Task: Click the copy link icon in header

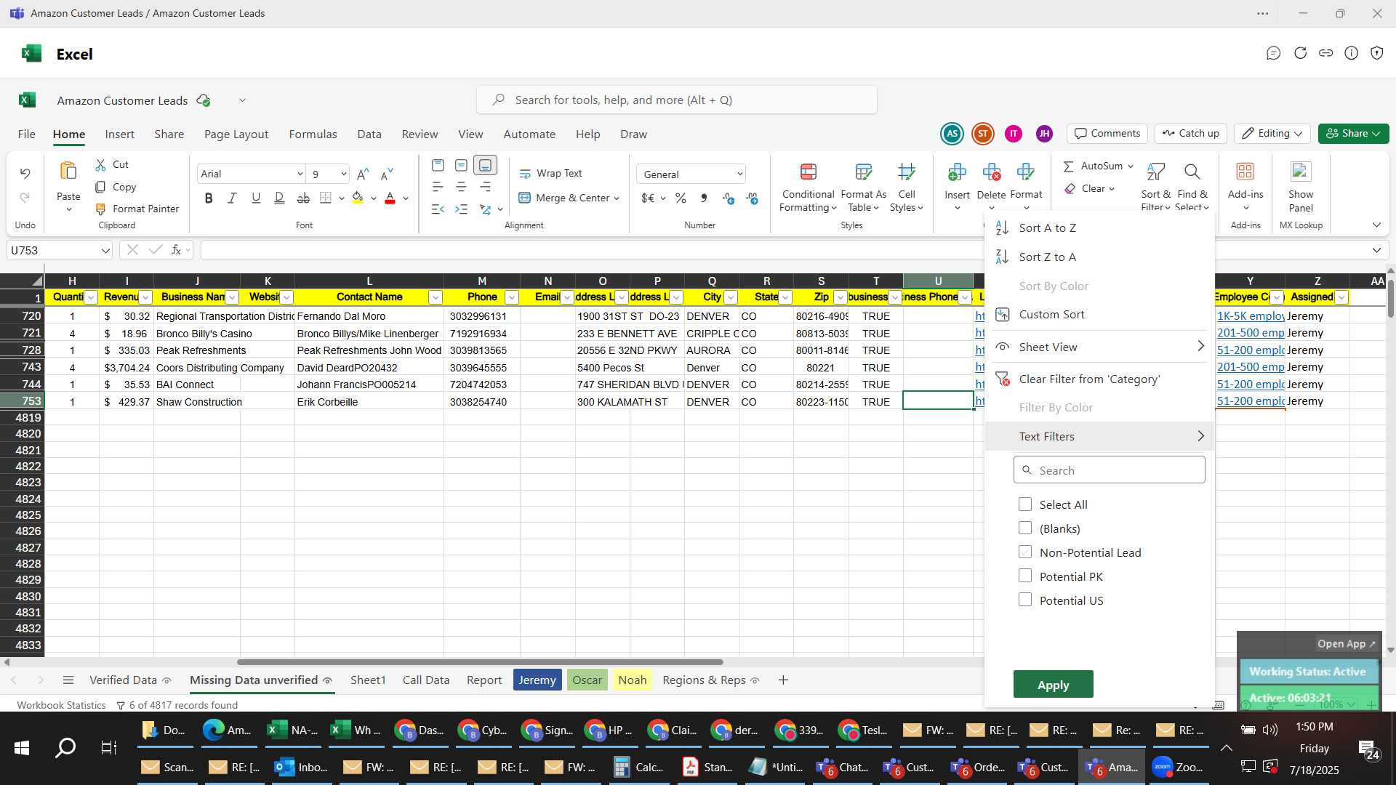Action: (x=1325, y=53)
